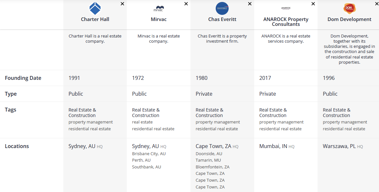379x192 pixels.
Task: Open the Charter Hall company name link
Action: (95, 19)
